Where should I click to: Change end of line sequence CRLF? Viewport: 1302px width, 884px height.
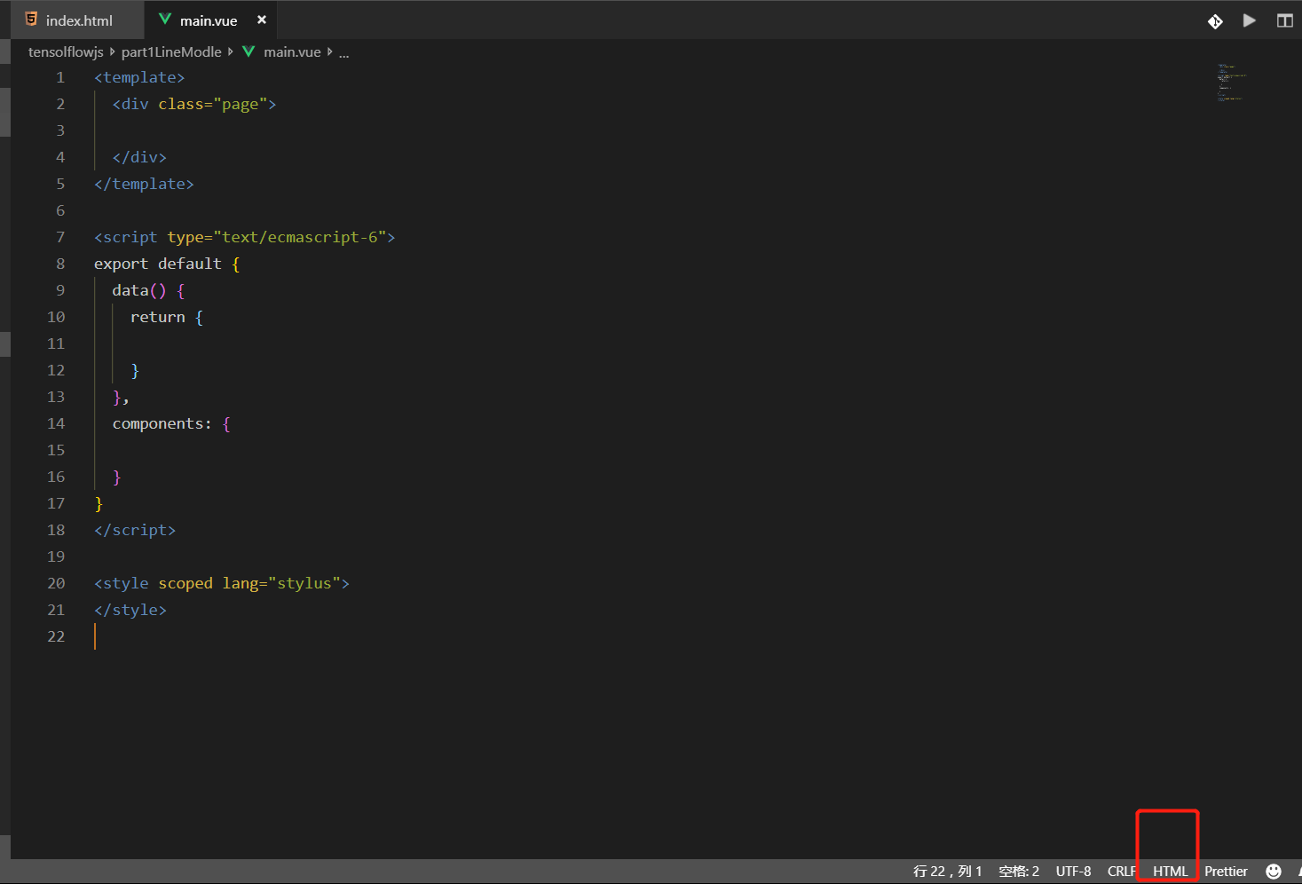[x=1122, y=872]
